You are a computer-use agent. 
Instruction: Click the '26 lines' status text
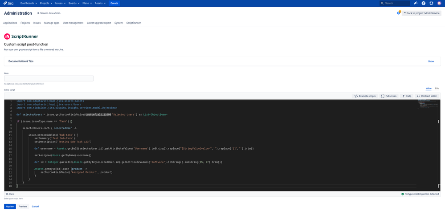click(10, 194)
